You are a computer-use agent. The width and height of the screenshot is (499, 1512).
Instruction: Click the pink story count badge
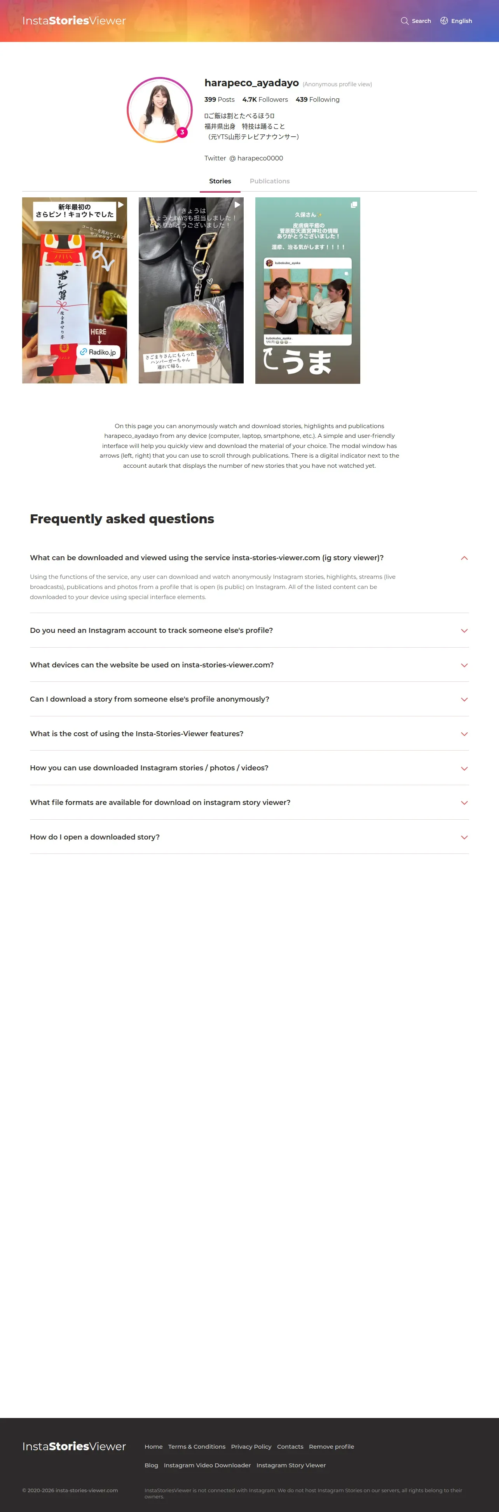182,132
